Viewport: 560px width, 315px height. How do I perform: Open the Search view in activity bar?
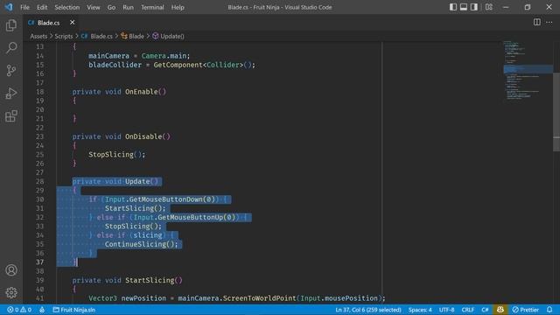coord(11,48)
